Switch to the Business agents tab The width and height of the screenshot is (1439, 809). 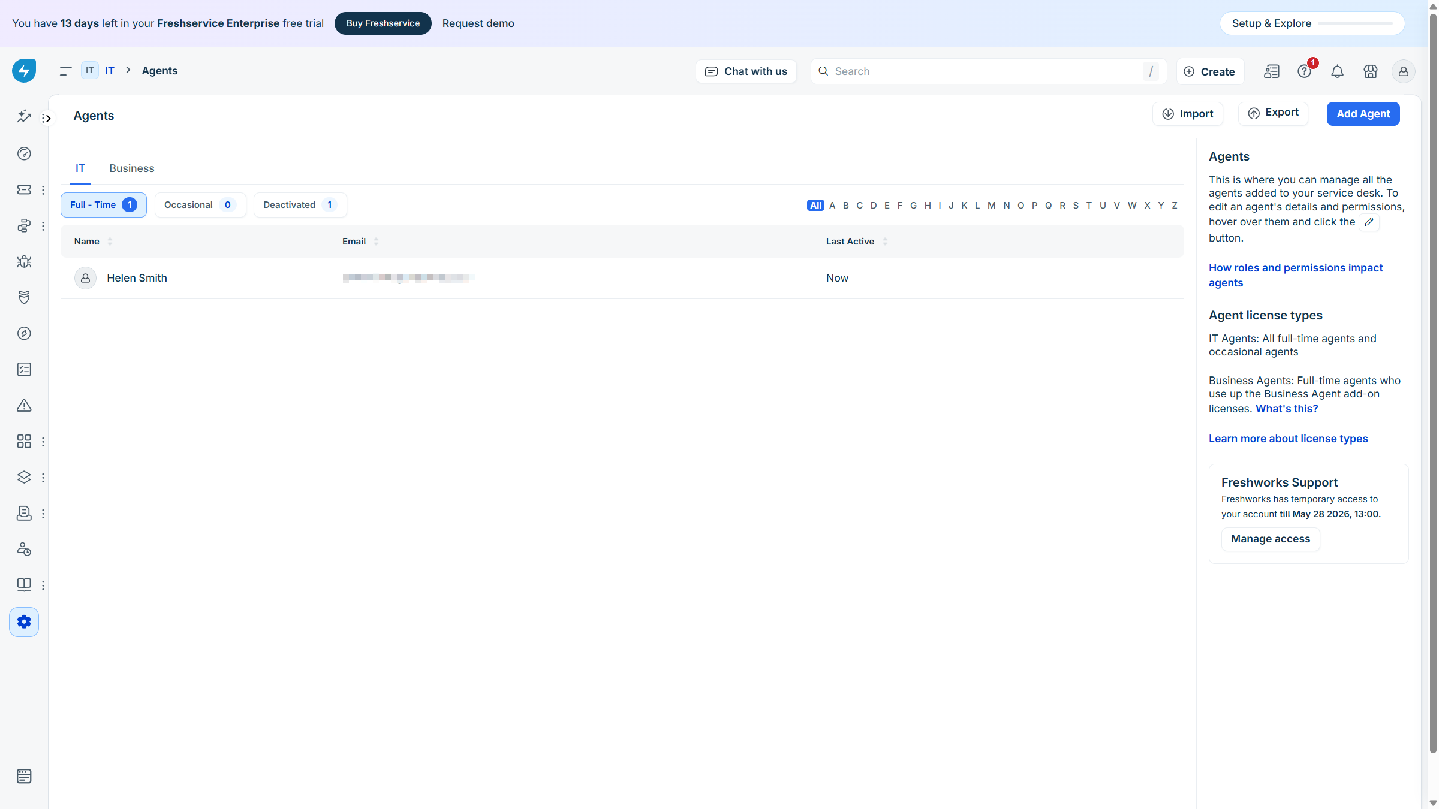(x=132, y=169)
